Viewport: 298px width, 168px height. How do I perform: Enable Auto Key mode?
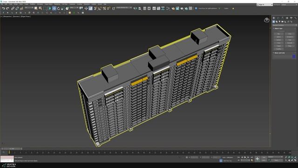(x=264, y=157)
